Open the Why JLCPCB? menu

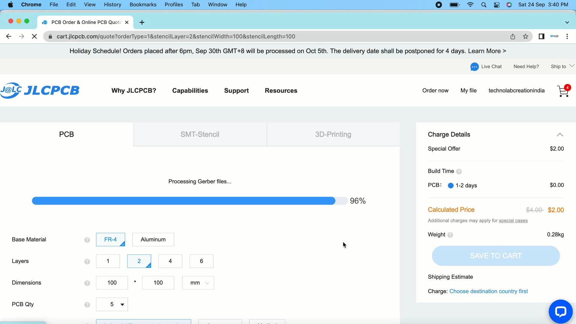[x=134, y=91]
